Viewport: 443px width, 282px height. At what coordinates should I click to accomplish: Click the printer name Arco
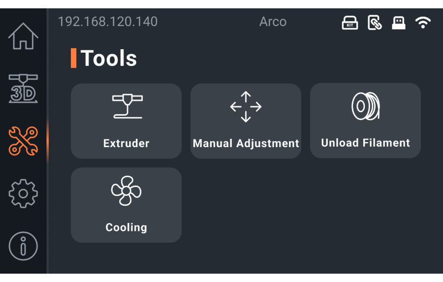[x=273, y=22]
